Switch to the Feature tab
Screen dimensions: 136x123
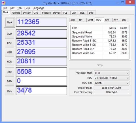46,13
